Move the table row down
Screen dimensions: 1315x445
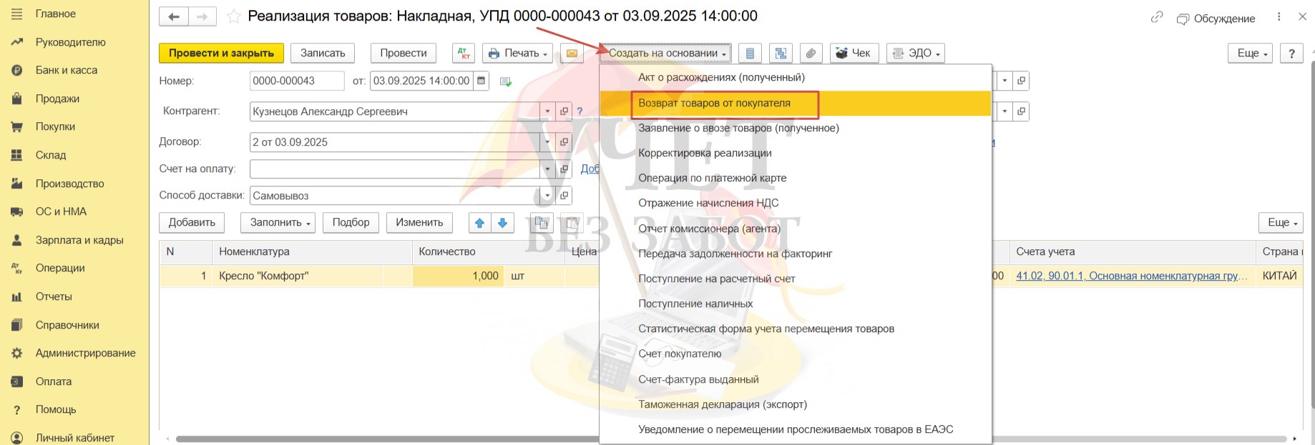pos(502,223)
